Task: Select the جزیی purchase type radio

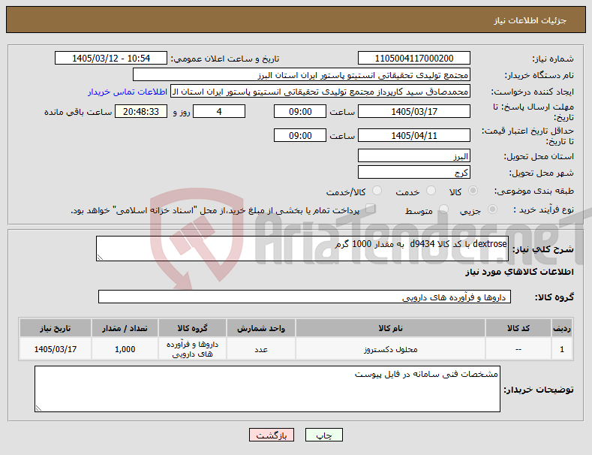Action: [492, 209]
